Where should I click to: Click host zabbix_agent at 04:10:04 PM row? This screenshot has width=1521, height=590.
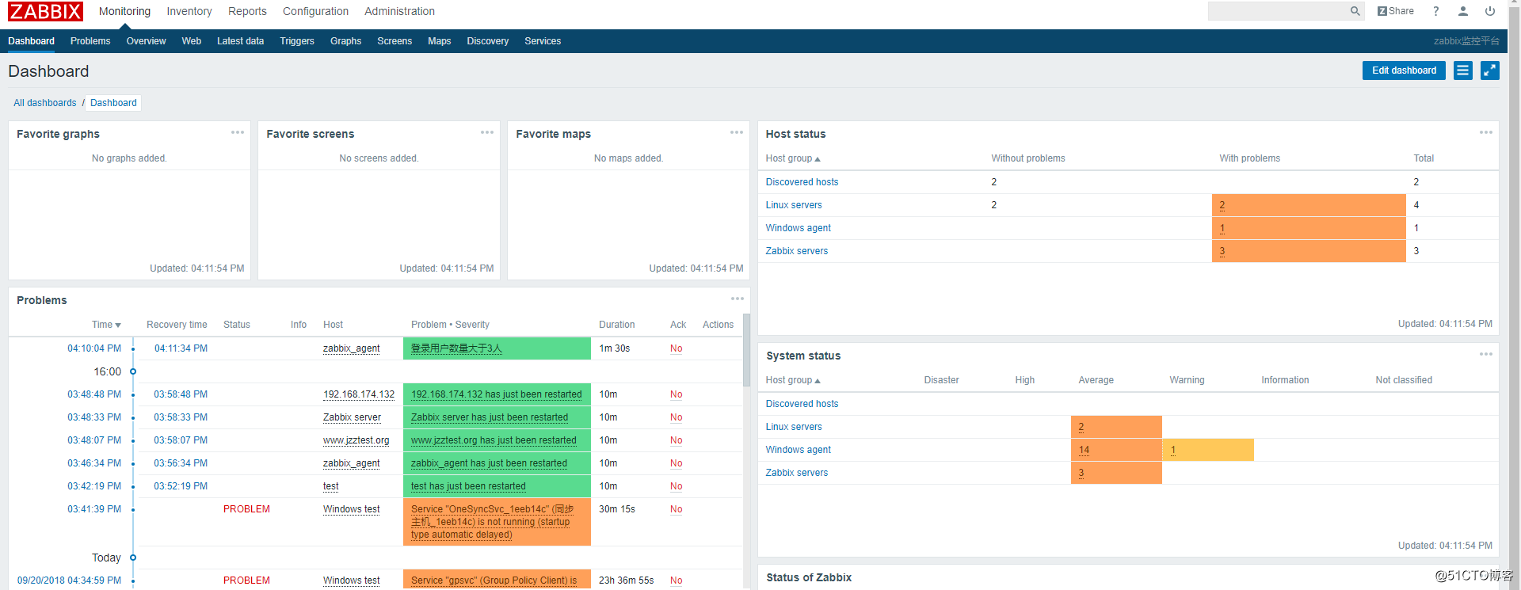[351, 348]
